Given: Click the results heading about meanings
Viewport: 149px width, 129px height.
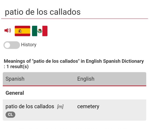Looking at the screenshot, I should (x=74, y=64).
